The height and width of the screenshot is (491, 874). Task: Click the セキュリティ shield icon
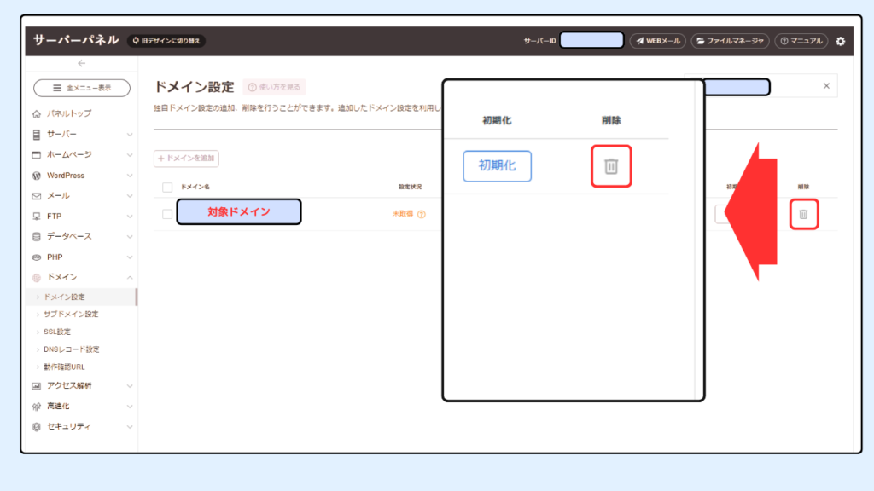tap(37, 427)
